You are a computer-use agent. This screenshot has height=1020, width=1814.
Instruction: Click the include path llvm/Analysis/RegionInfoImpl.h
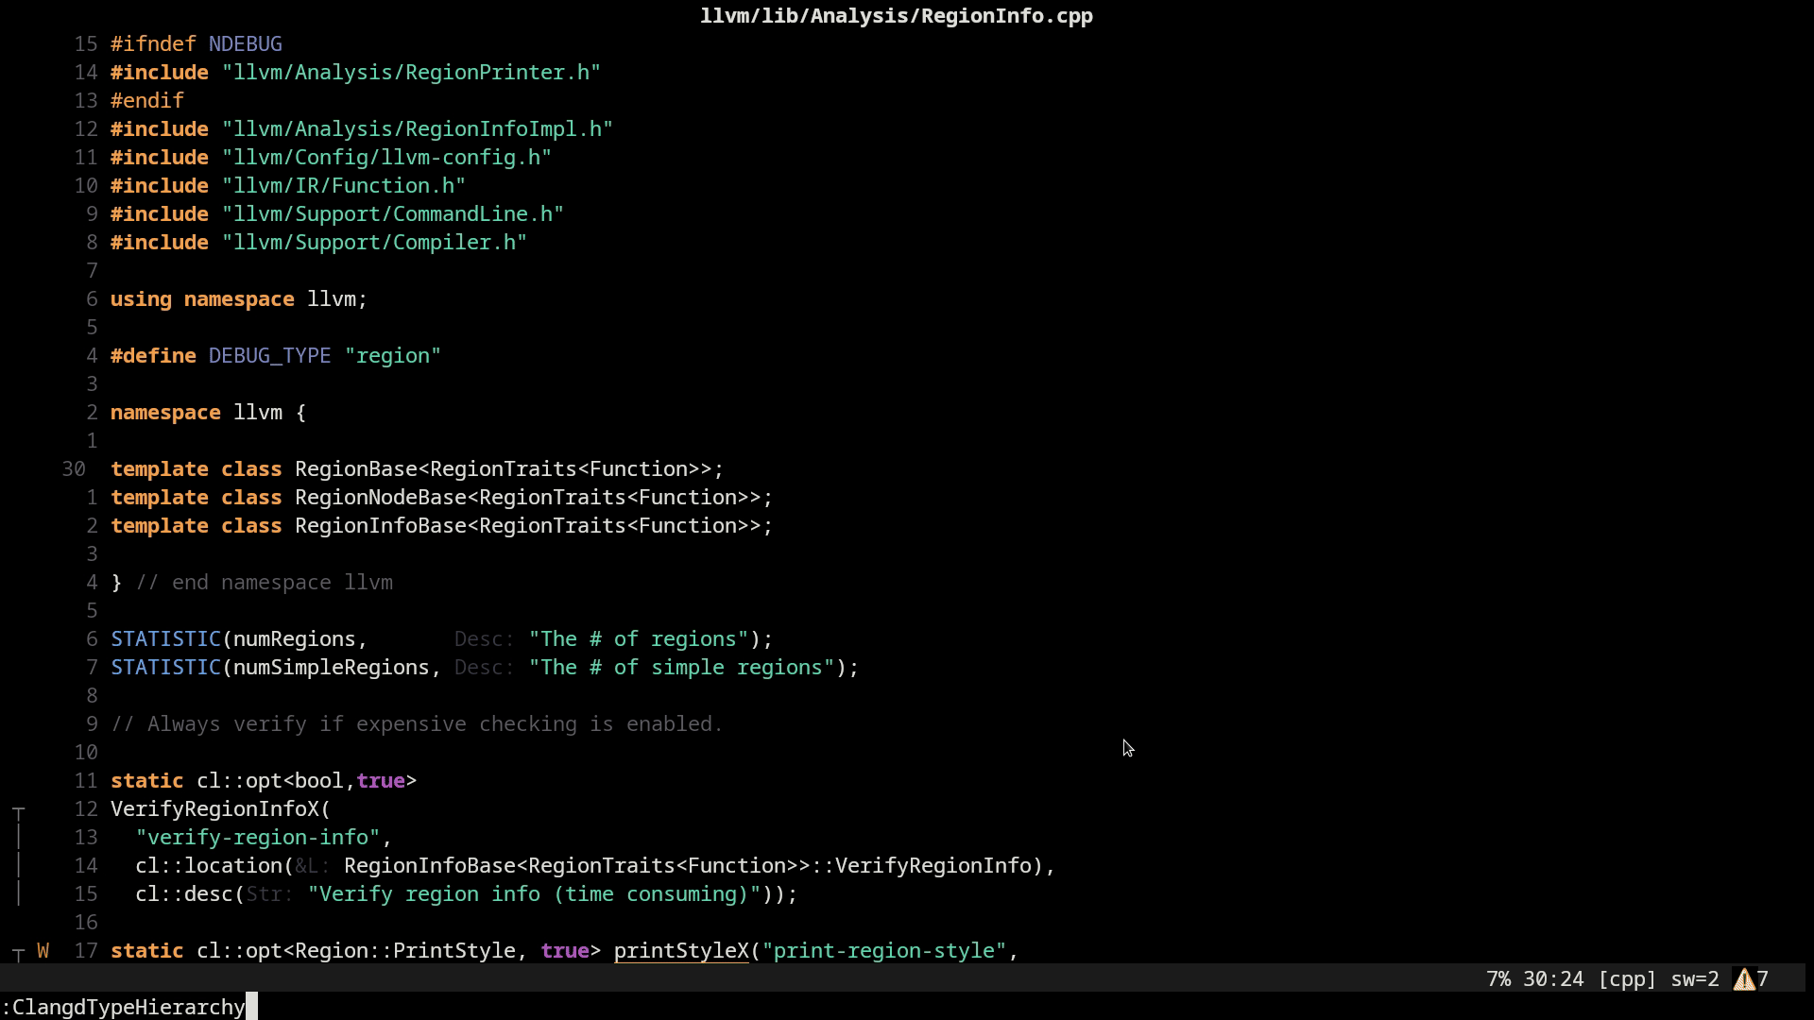417,129
